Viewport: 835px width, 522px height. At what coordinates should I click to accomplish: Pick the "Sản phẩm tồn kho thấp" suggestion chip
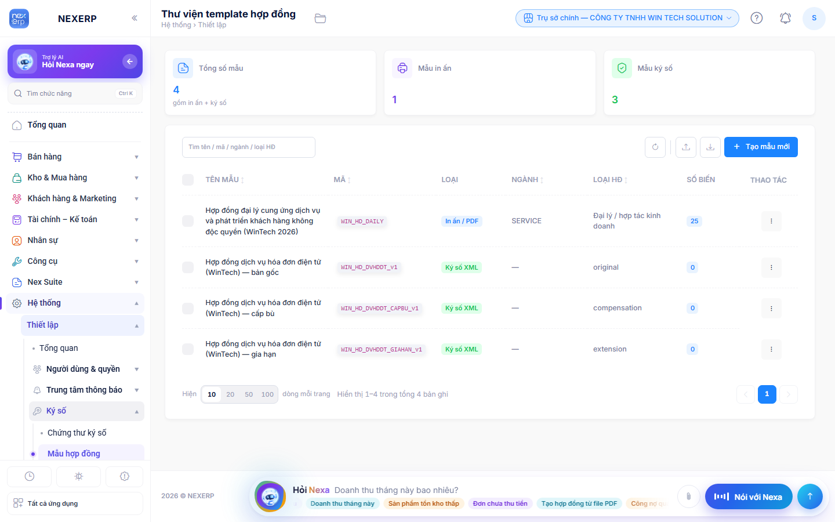tap(424, 503)
